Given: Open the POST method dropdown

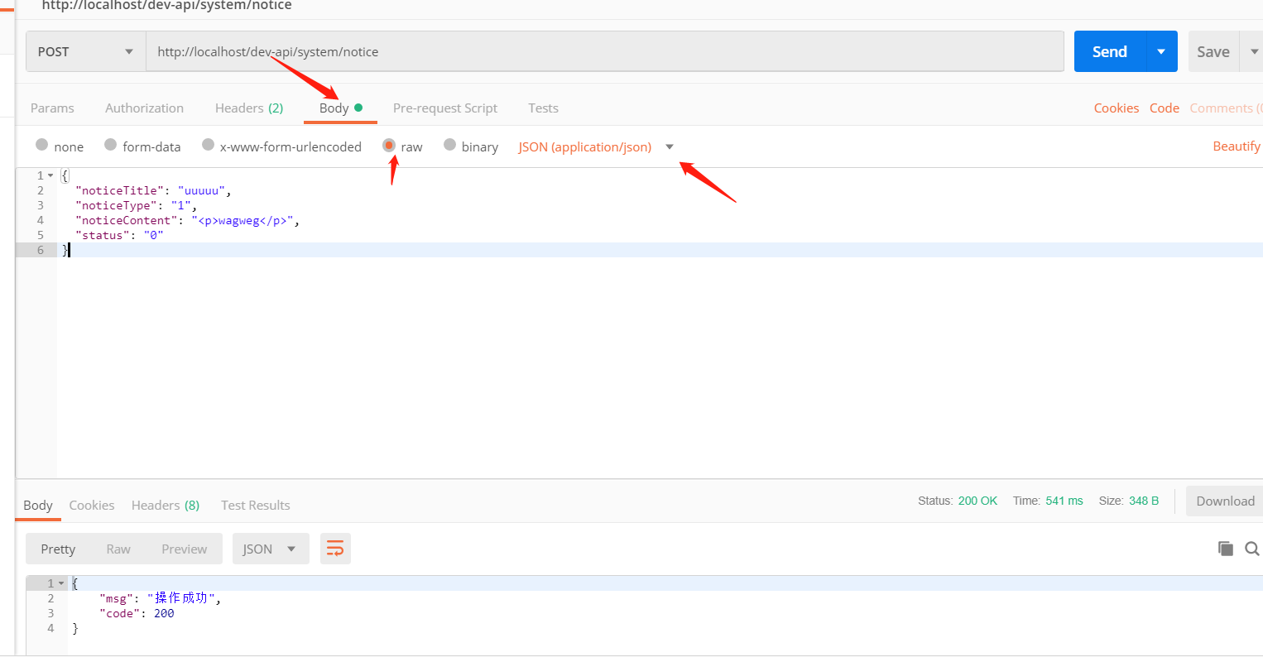Looking at the screenshot, I should (x=85, y=51).
